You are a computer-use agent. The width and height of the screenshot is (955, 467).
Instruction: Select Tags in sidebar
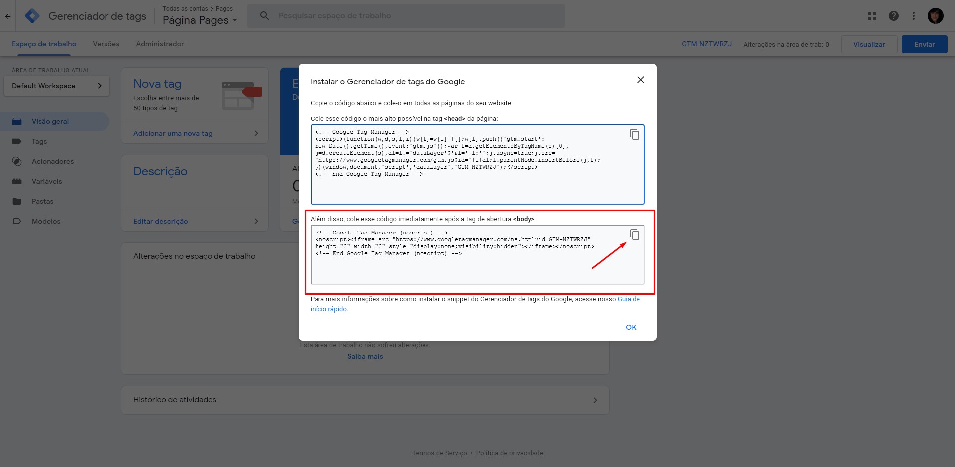55,141
